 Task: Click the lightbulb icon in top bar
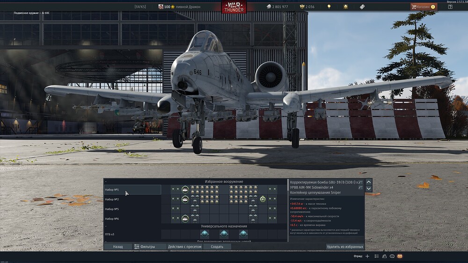click(x=329, y=7)
